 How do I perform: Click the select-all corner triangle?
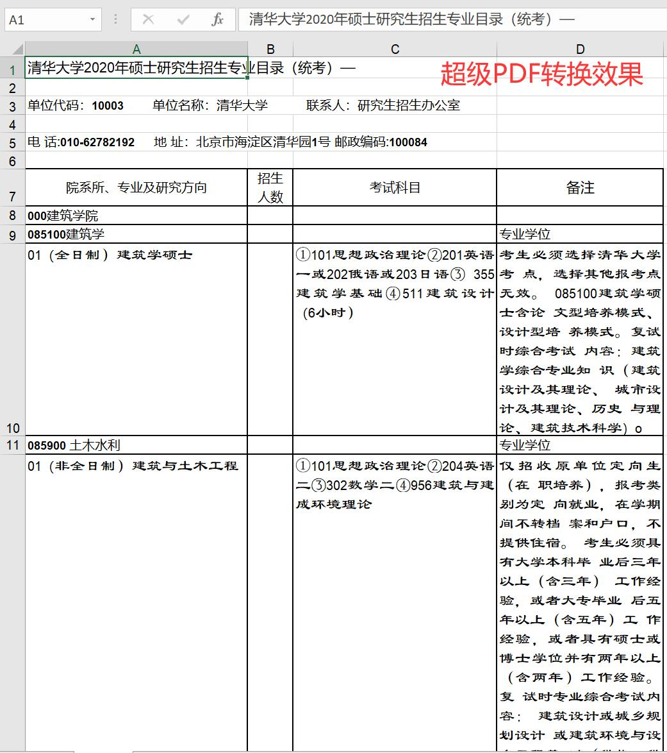[17, 49]
